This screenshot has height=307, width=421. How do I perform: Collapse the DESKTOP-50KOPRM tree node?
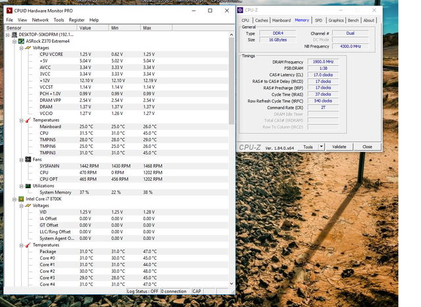pyautogui.click(x=8, y=35)
